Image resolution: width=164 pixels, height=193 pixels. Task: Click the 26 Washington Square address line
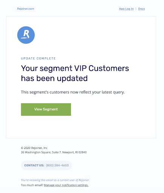point(54,152)
